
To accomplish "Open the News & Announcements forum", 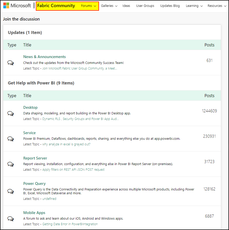I will [44, 57].
